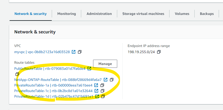Open PrivateRouteTable-1c external link icon

(x=96, y=91)
